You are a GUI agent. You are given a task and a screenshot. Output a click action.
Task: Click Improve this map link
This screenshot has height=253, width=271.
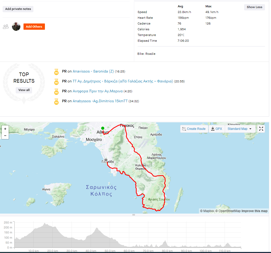click(254, 211)
